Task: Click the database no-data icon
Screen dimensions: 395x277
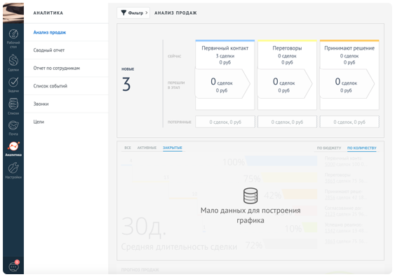Action: (x=250, y=196)
